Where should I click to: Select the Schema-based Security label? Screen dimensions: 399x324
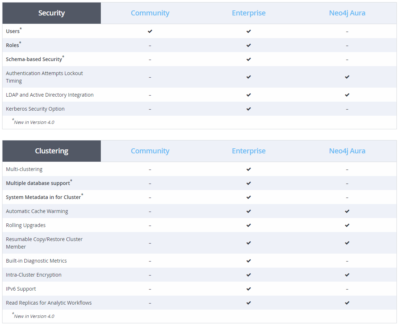pos(35,59)
